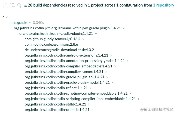Click the '1 repository' link
Viewport: 177px width, 115px height.
pyautogui.click(x=163, y=5)
